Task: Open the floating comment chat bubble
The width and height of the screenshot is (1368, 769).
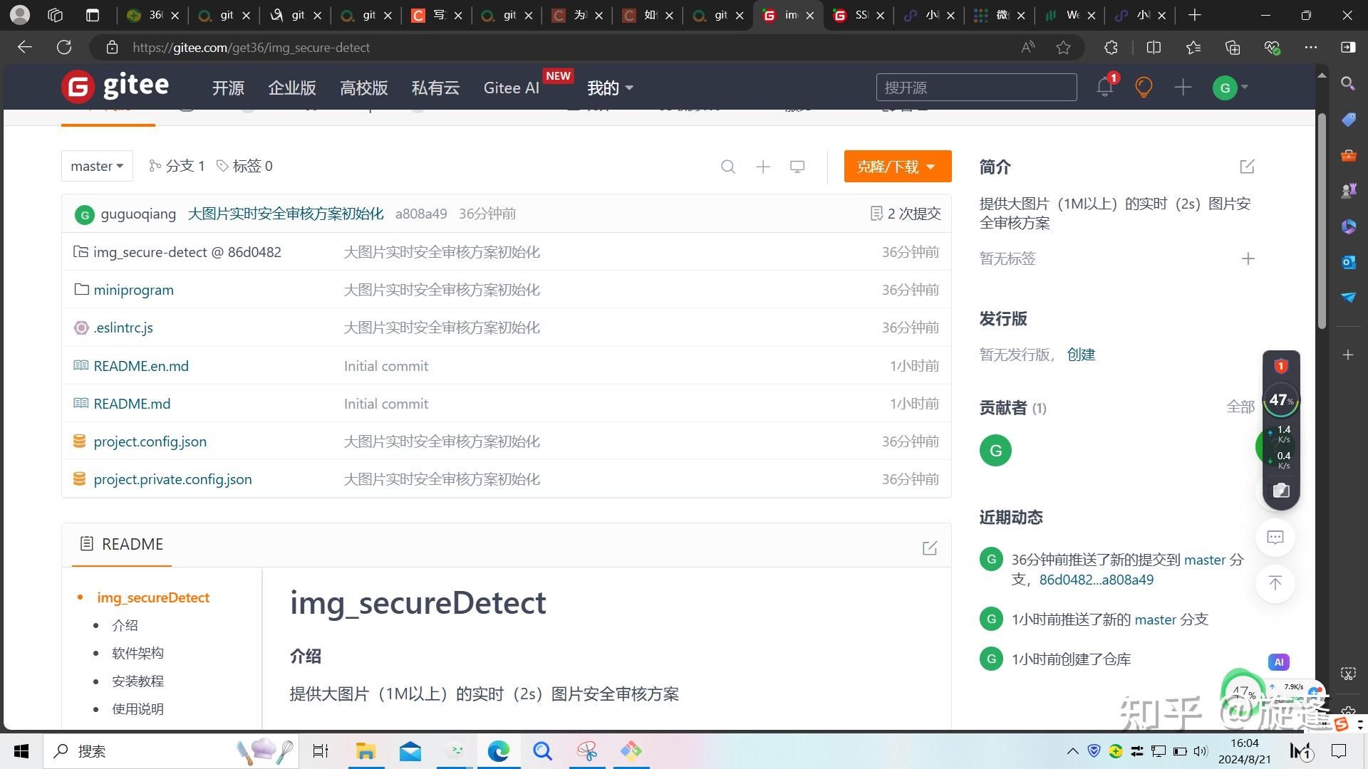Action: (x=1275, y=538)
